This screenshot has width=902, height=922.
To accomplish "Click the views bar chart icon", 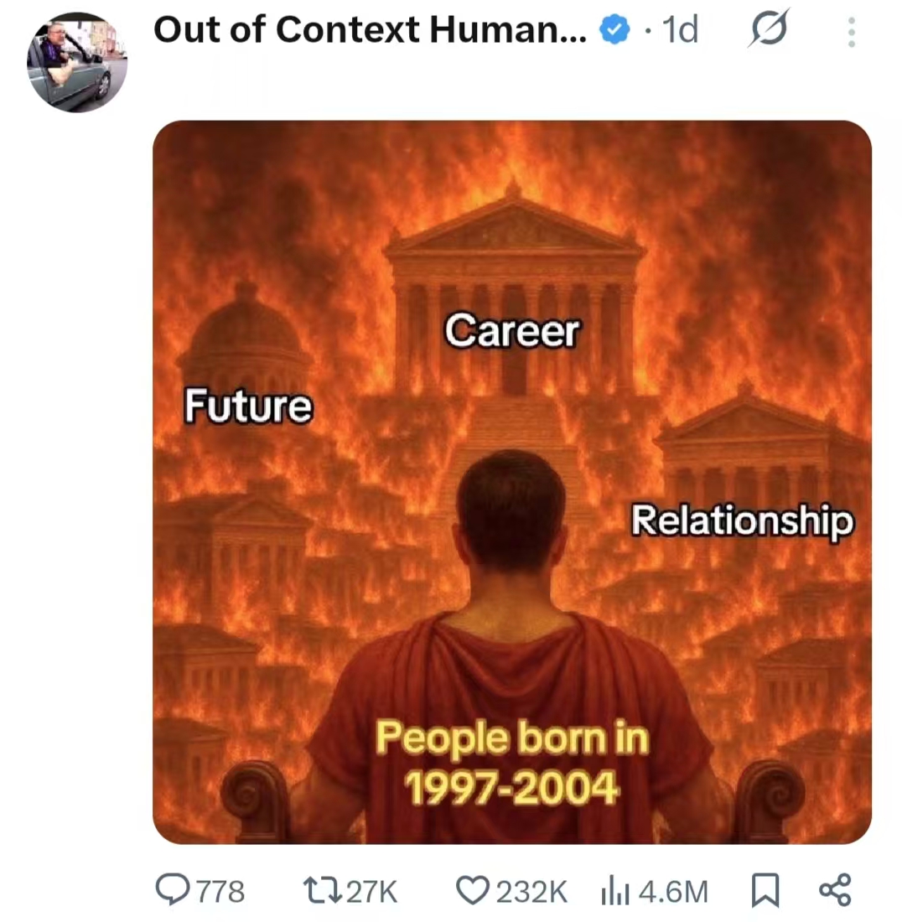I will [616, 890].
